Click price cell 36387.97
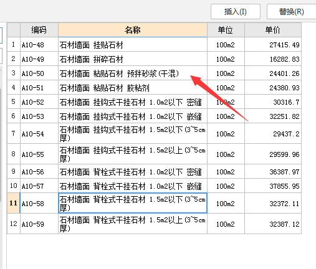Image resolution: width=316 pixels, height=269 pixels. (x=273, y=172)
